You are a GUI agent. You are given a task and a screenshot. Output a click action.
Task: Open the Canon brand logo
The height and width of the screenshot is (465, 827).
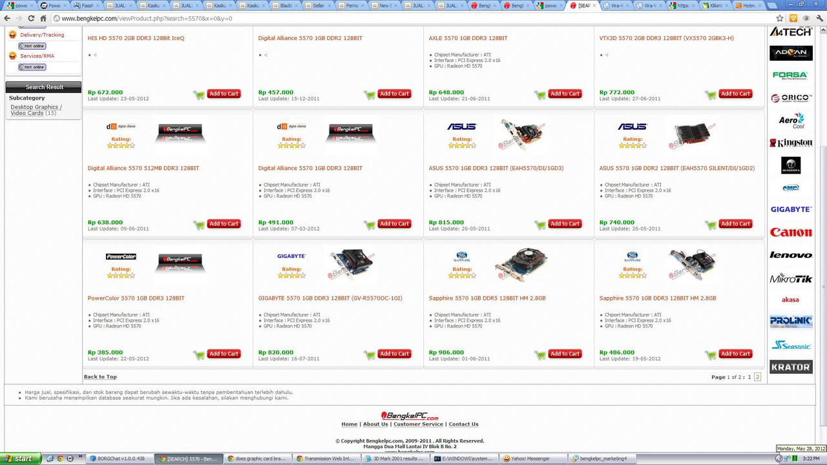coord(791,232)
